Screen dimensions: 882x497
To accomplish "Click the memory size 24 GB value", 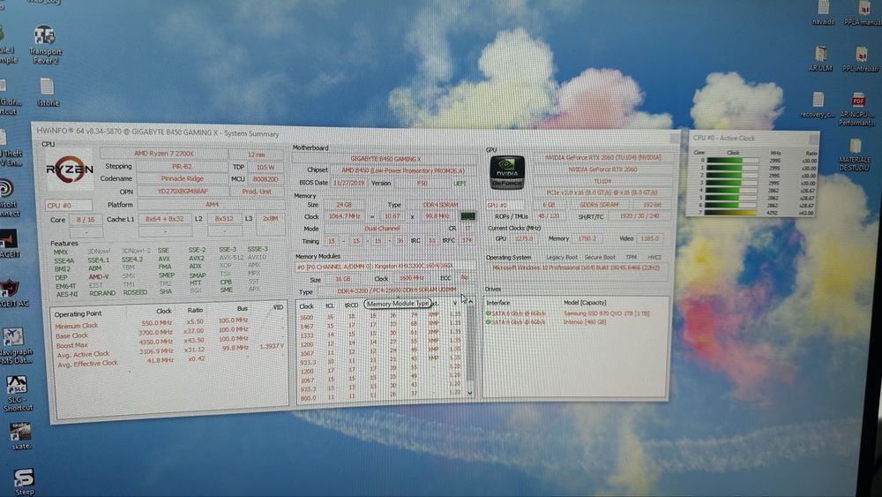I will click(x=344, y=205).
